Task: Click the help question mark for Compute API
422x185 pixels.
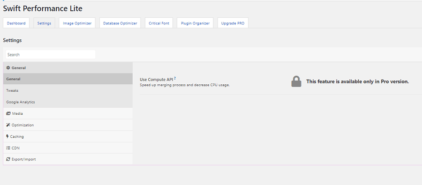Action: 175,78
